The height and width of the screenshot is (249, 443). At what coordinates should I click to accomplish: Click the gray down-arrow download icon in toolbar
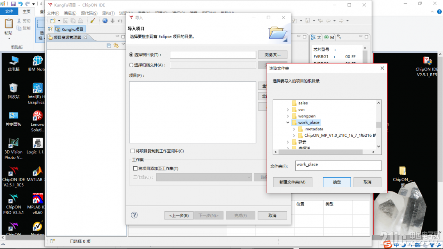coord(112,21)
